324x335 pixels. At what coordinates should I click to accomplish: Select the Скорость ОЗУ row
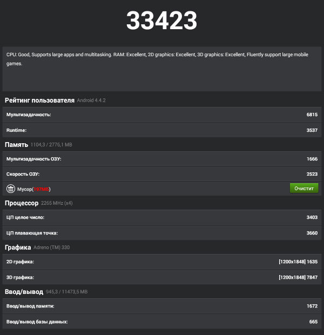click(x=161, y=174)
